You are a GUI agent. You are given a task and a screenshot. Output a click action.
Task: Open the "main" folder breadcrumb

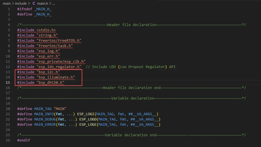pos(7,4)
